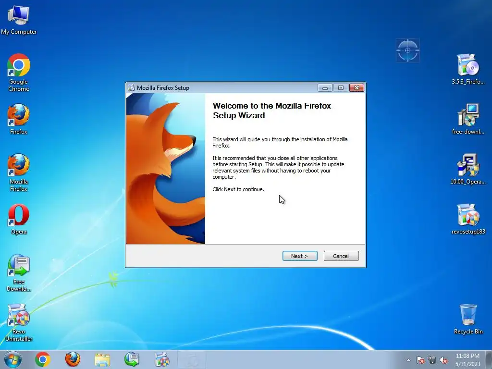Select the Firefox desktop shortcut
The height and width of the screenshot is (369, 492).
(19, 119)
